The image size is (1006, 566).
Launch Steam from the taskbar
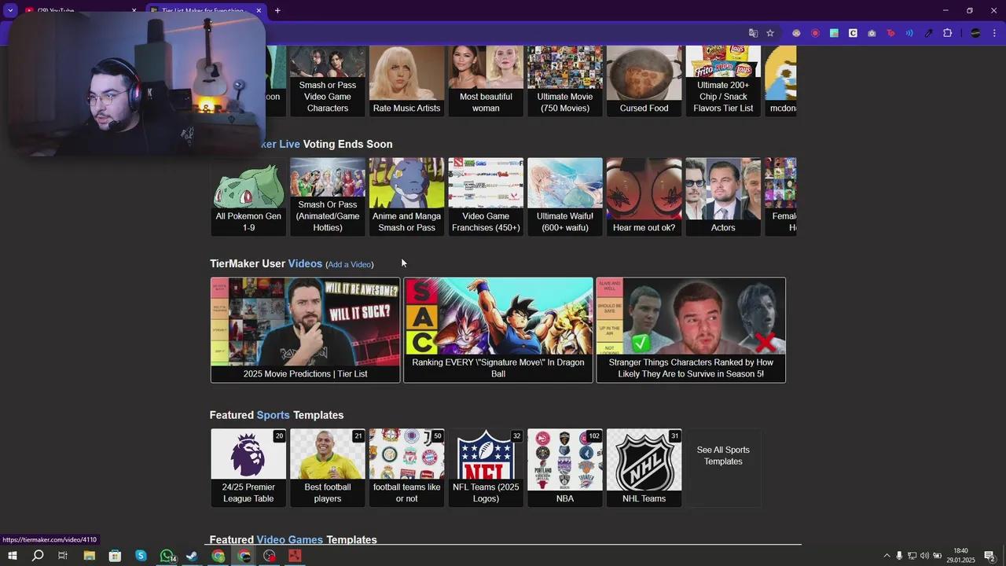pyautogui.click(x=192, y=556)
